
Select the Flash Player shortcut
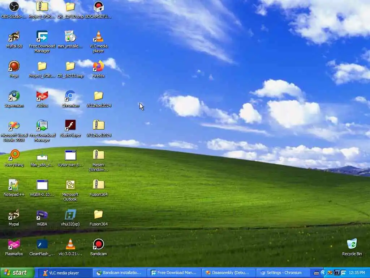click(x=70, y=129)
